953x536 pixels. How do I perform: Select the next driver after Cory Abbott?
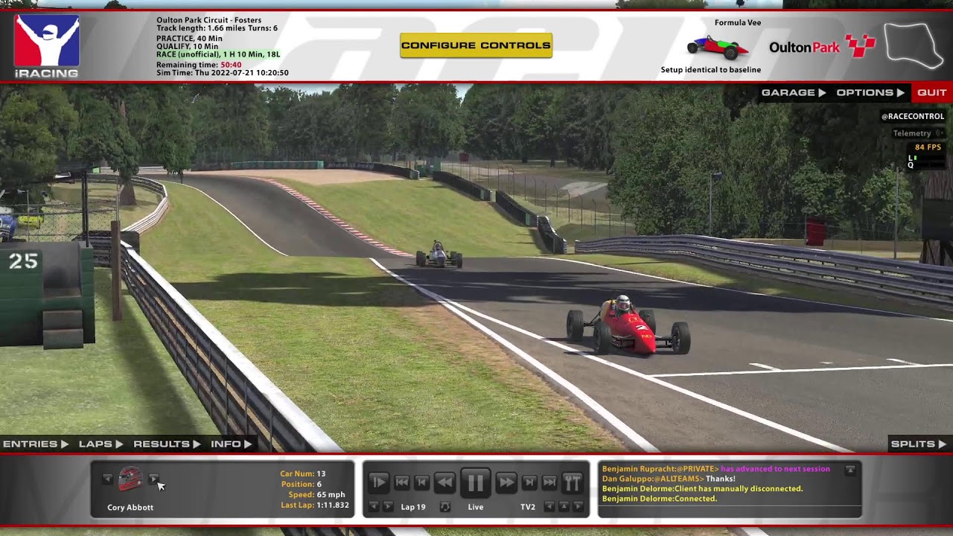tap(153, 479)
